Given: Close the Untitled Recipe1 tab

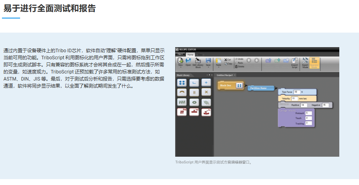Looking at the screenshot, I should point(235,75).
